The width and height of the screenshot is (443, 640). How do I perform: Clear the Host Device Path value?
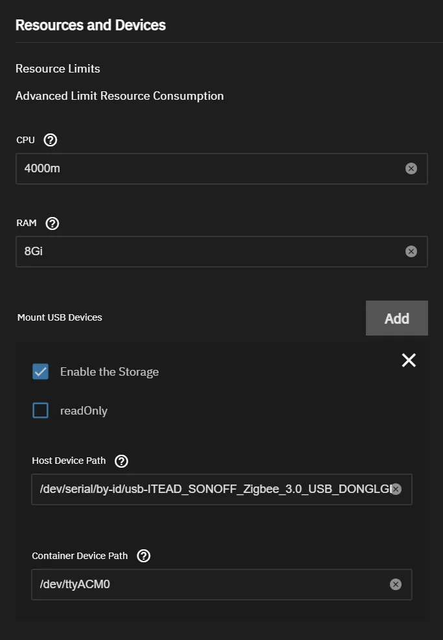pyautogui.click(x=396, y=490)
